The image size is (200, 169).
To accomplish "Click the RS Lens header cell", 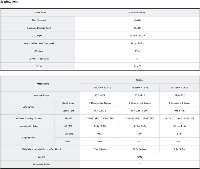I will (x=140, y=80).
